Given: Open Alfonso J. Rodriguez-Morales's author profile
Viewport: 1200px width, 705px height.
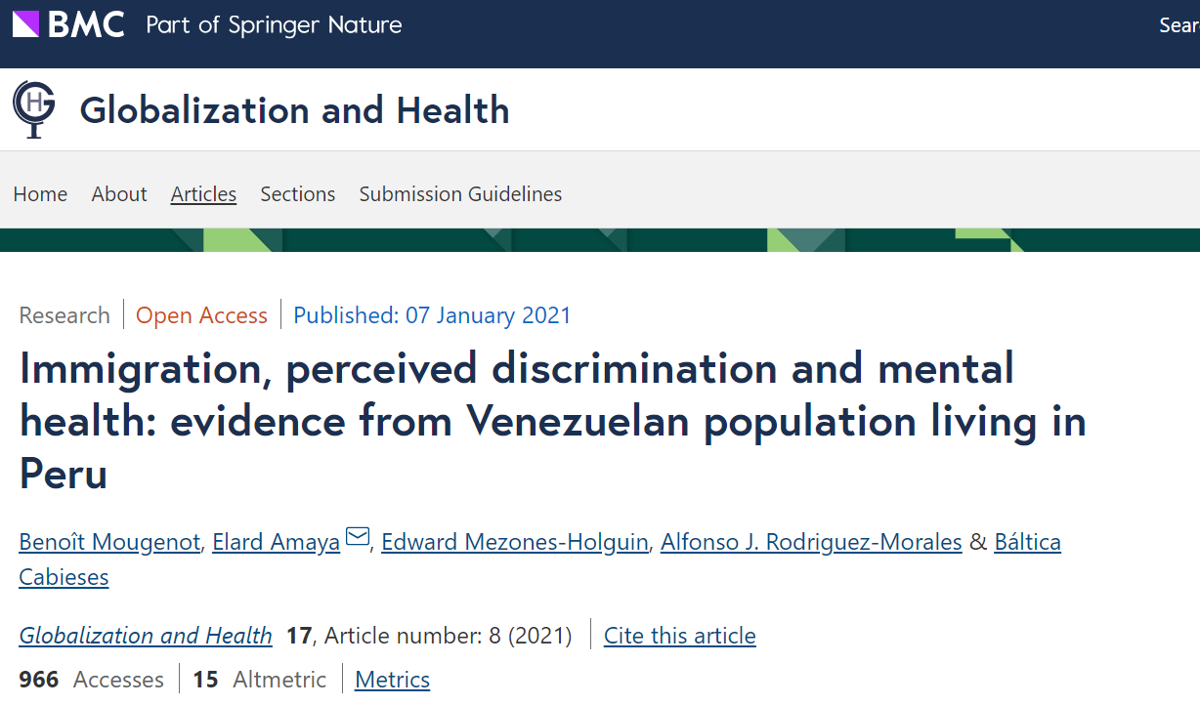Looking at the screenshot, I should [x=810, y=541].
